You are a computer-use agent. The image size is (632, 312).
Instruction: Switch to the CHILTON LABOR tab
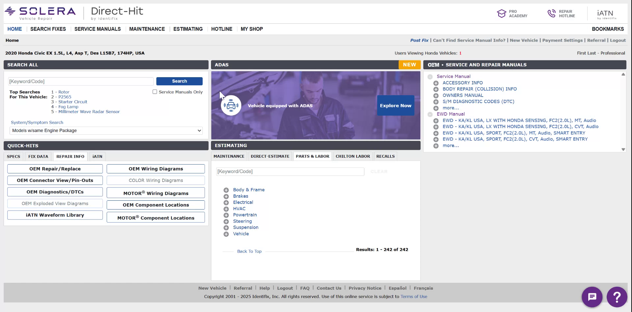[353, 156]
